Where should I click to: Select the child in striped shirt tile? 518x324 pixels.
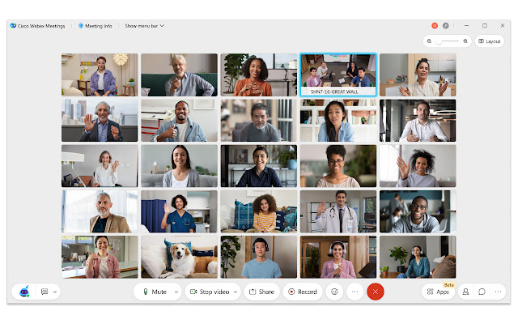[x=259, y=211]
